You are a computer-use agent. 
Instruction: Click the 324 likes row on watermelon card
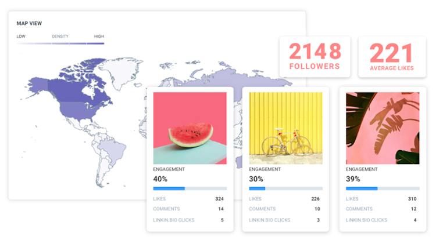(x=188, y=199)
